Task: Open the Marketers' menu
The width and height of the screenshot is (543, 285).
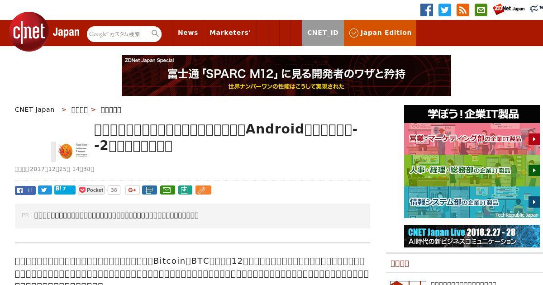Action: point(230,33)
